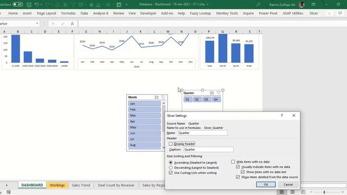Screen dimensions: 347x195
Task: Switch to the Page Layout tab
Action: tap(47, 13)
